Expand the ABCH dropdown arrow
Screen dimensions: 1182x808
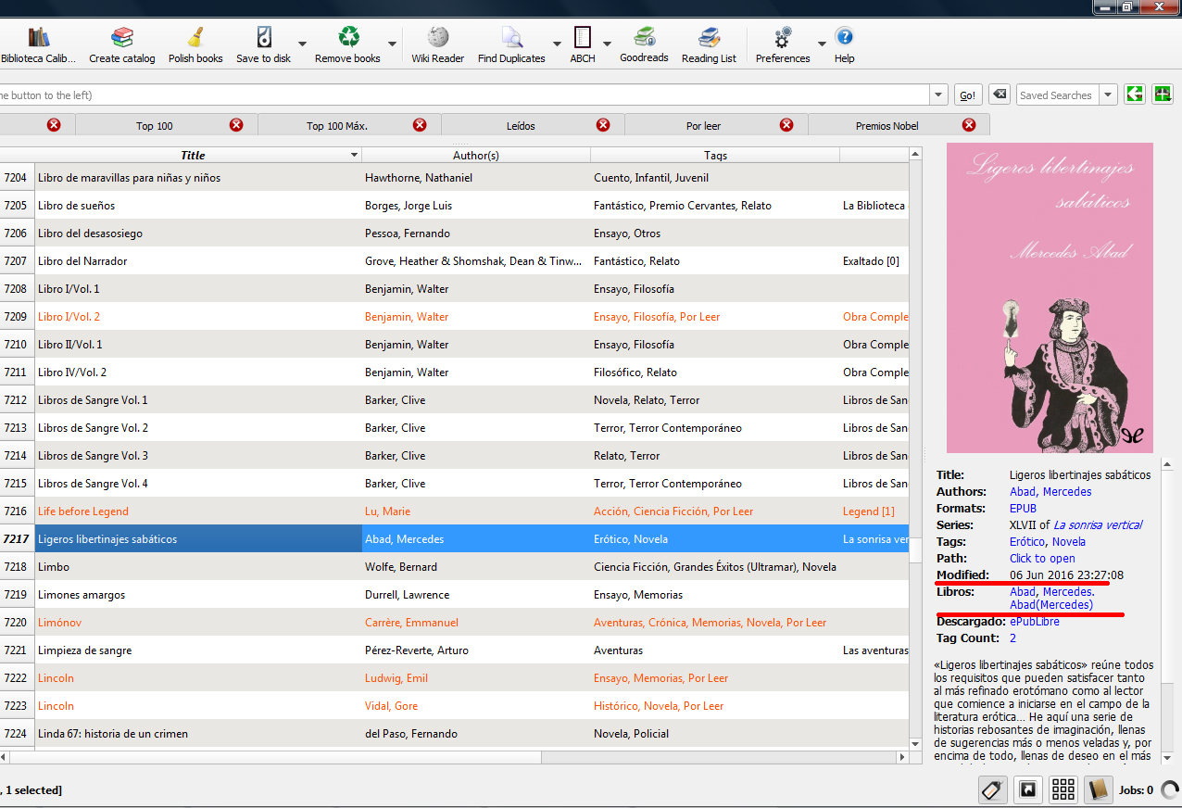pyautogui.click(x=607, y=44)
